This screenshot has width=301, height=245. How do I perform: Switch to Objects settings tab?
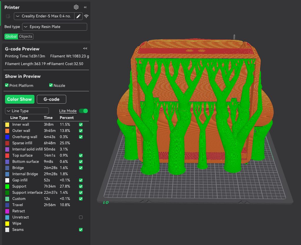(26, 36)
